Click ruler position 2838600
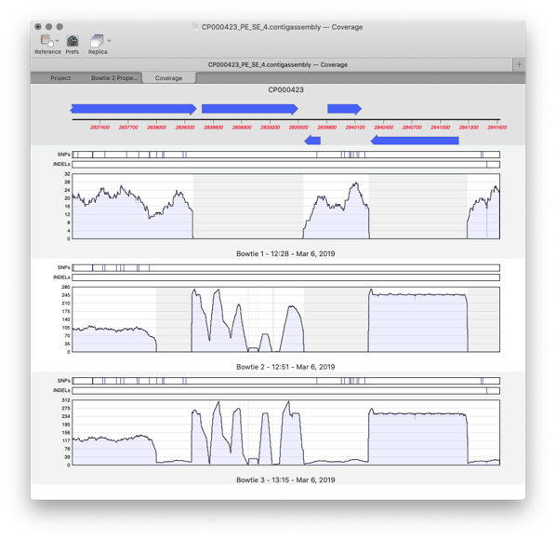 coord(213,128)
